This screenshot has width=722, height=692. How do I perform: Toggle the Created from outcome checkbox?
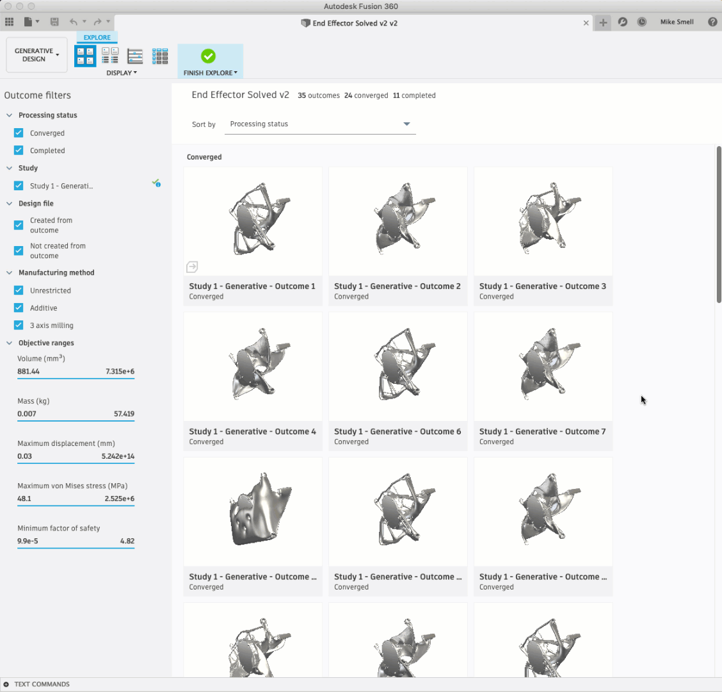tap(19, 225)
